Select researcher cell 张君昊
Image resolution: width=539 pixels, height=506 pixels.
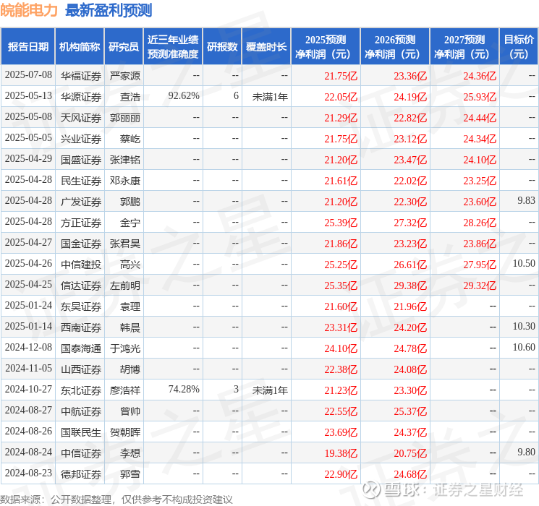pos(125,244)
